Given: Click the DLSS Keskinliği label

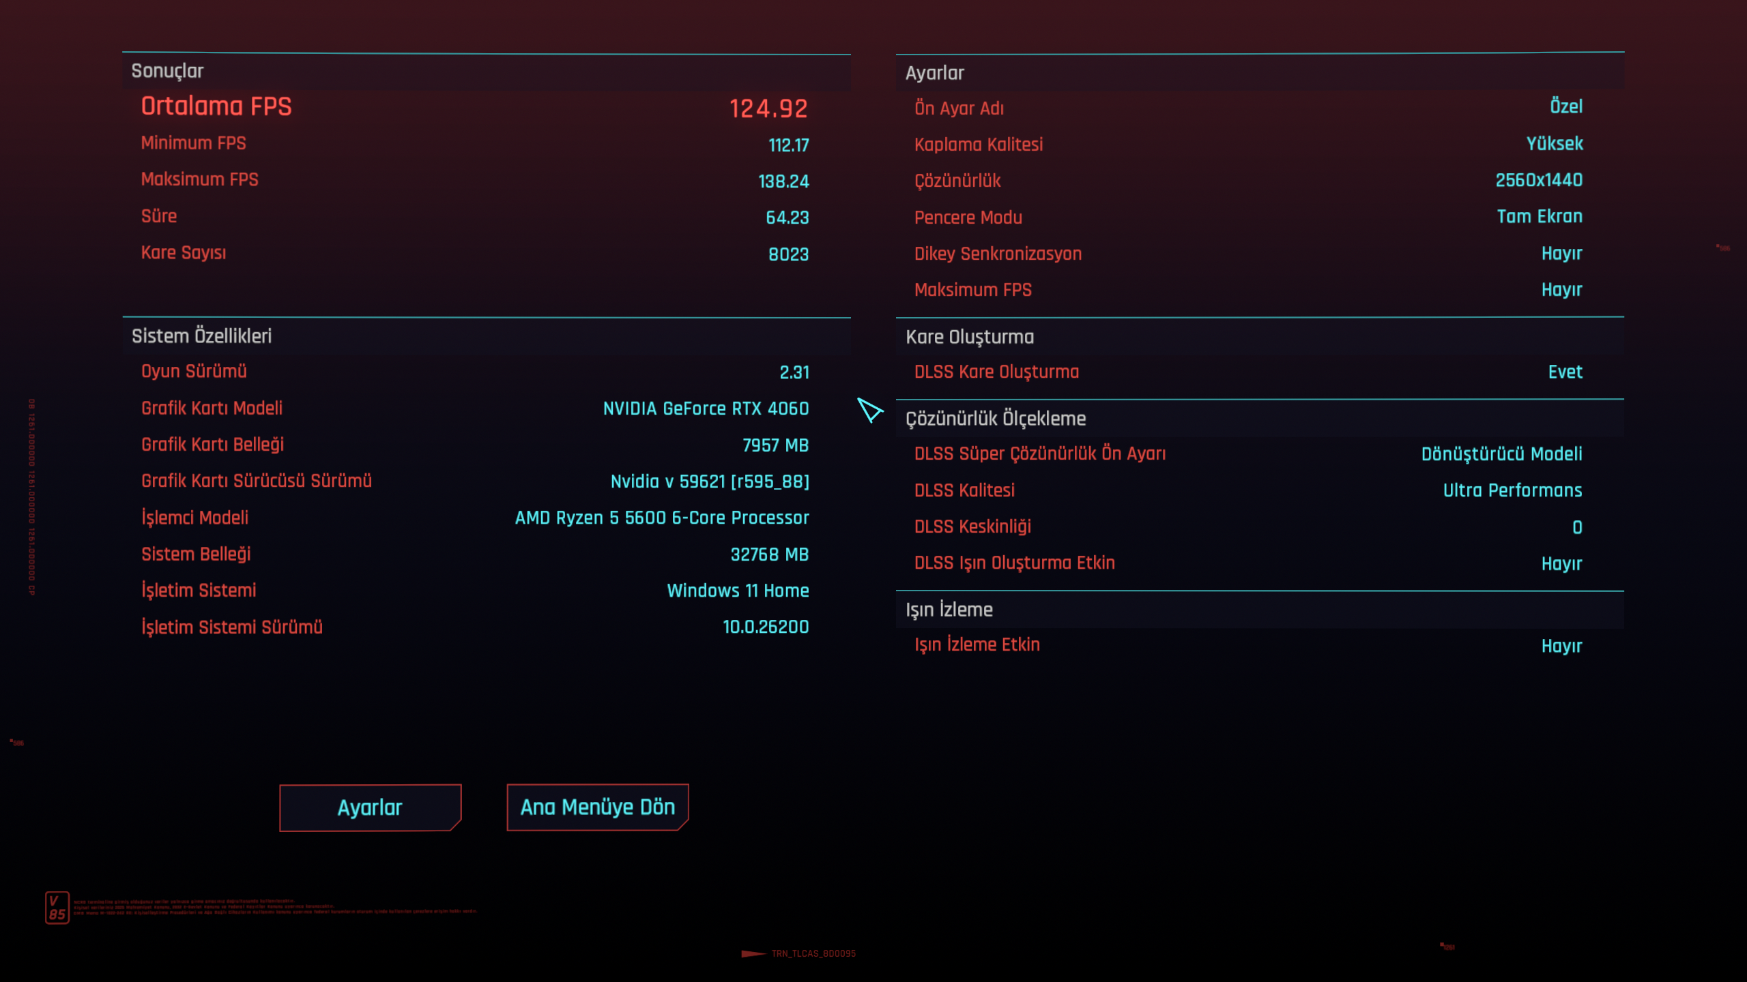Looking at the screenshot, I should (x=972, y=526).
